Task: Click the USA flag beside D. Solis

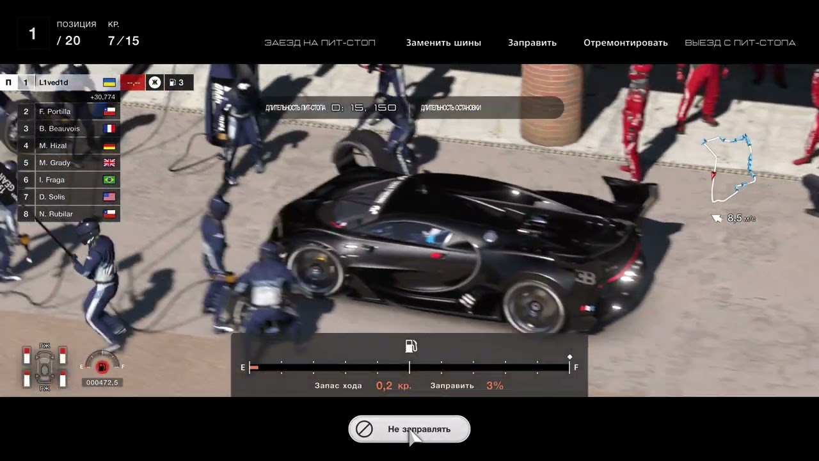Action: [109, 197]
